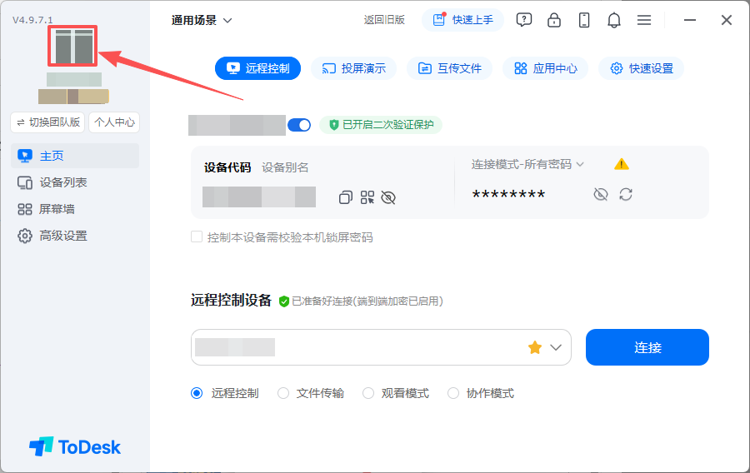The image size is (750, 473).
Task: Show device code as QR code
Action: [x=367, y=197]
